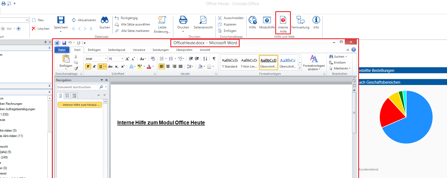447x178 pixels.
Task: Click the Speichern save icon
Action: tap(61, 20)
